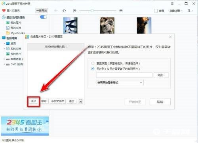Click the zoom in plus icon

(x=121, y=11)
